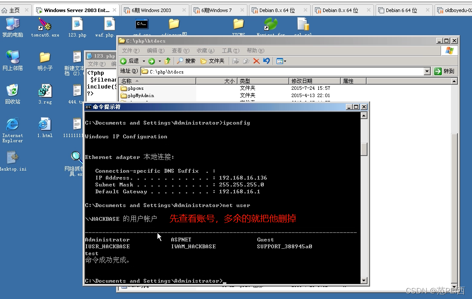Screen dimensions: 472x299
Task: Open the forward history dropdown arrow
Action: point(160,61)
